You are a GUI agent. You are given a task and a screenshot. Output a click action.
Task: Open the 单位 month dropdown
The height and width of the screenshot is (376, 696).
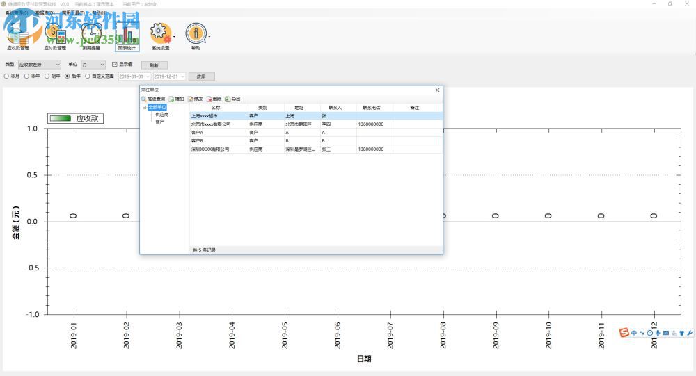click(93, 65)
